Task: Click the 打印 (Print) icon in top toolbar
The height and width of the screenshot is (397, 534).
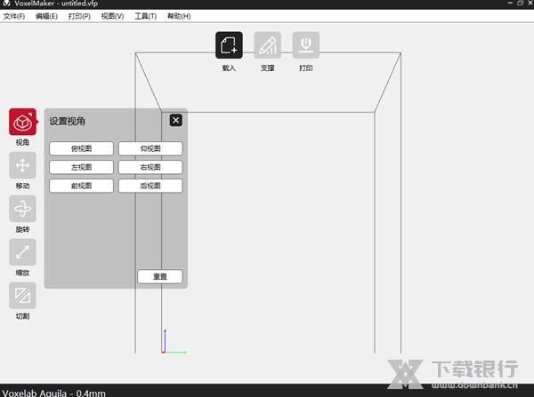Action: (x=306, y=45)
